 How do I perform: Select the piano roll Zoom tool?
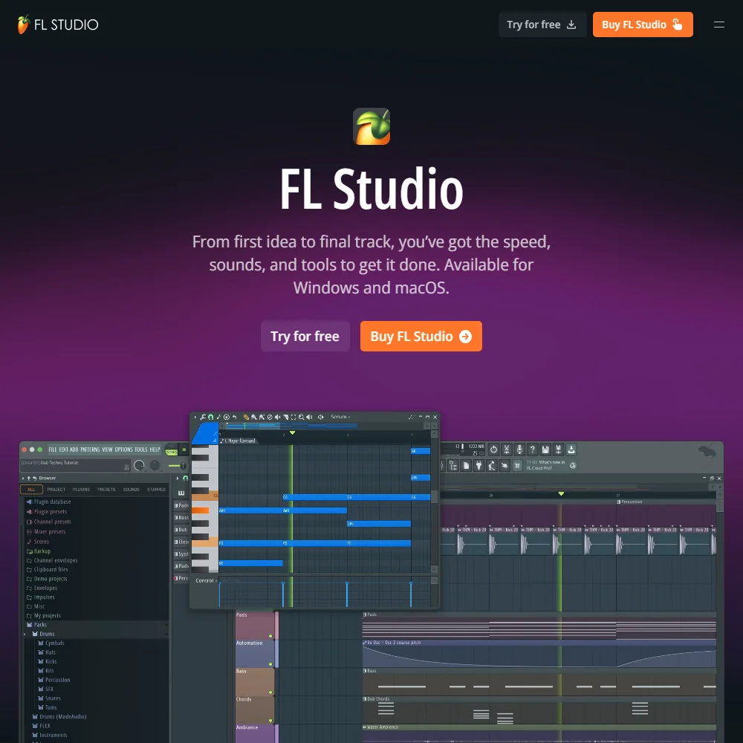click(302, 417)
